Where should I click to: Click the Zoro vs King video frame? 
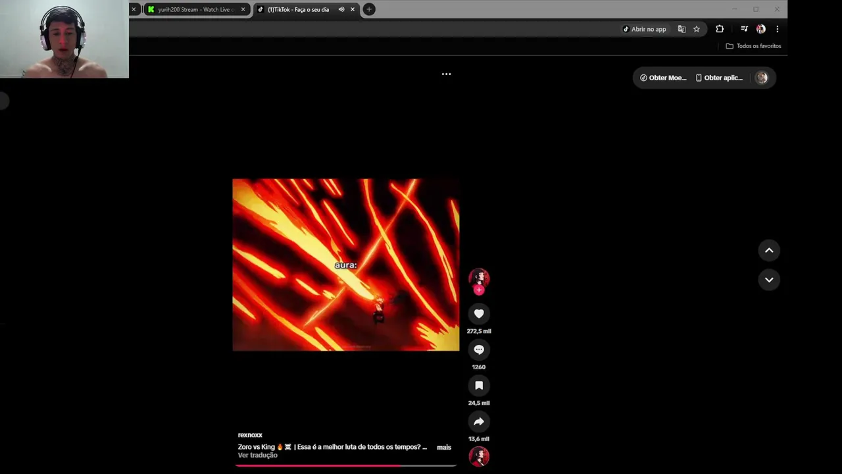[x=346, y=265]
